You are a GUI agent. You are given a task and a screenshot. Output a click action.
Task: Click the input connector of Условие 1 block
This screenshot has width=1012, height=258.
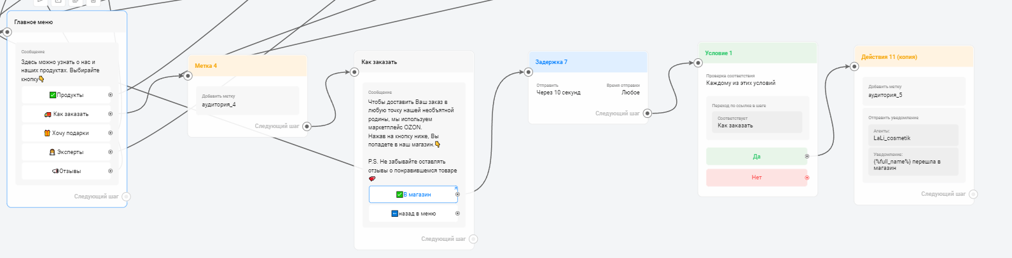click(698, 63)
